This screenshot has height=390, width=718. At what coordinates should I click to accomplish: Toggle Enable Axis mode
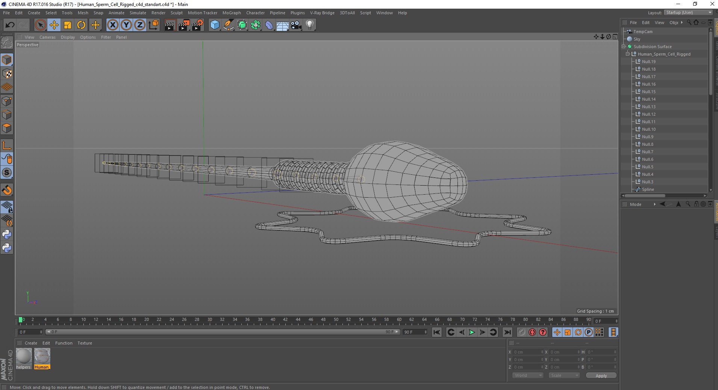pos(7,145)
